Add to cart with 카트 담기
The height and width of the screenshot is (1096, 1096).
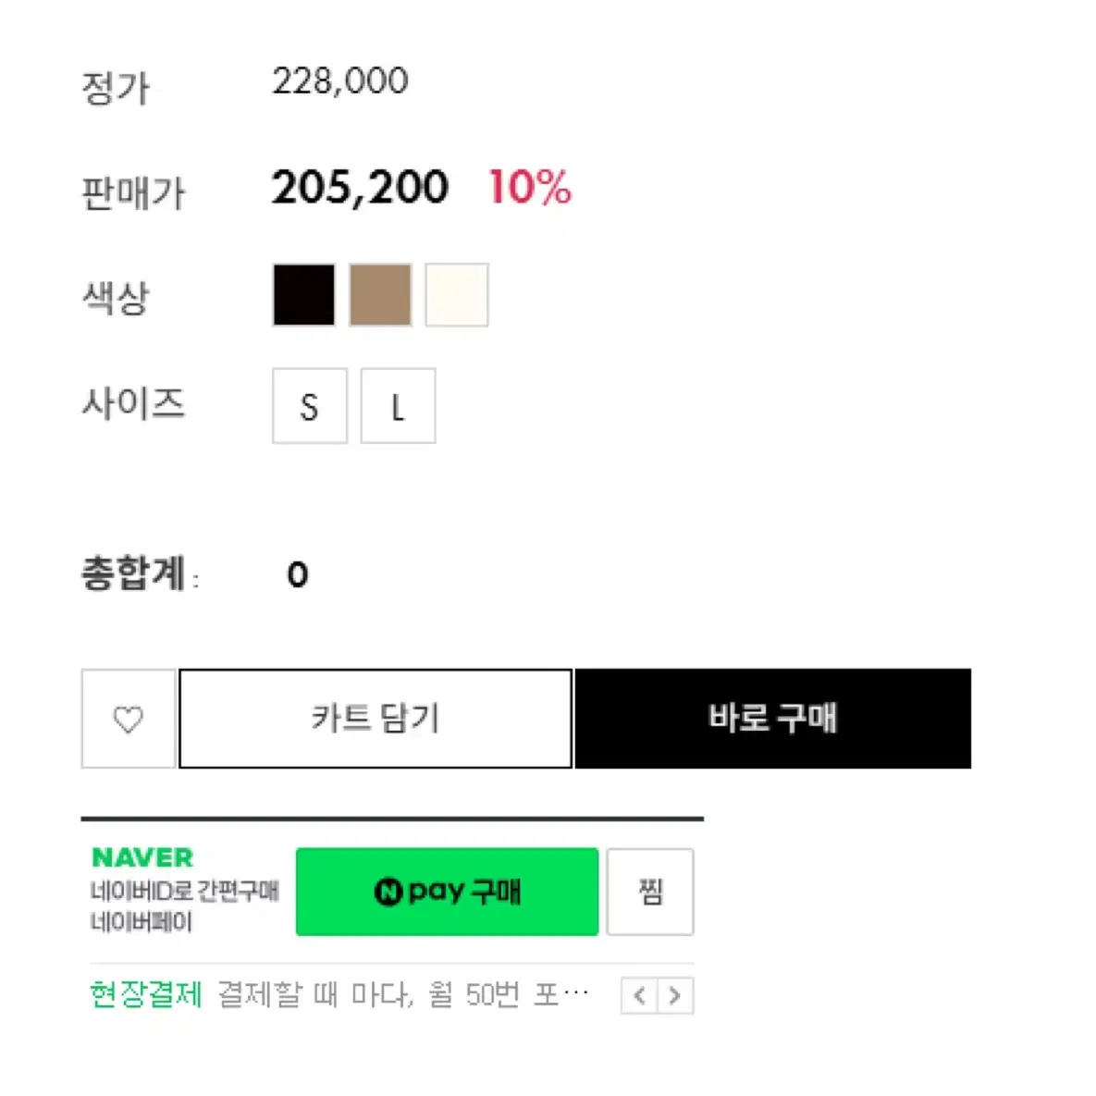point(376,719)
